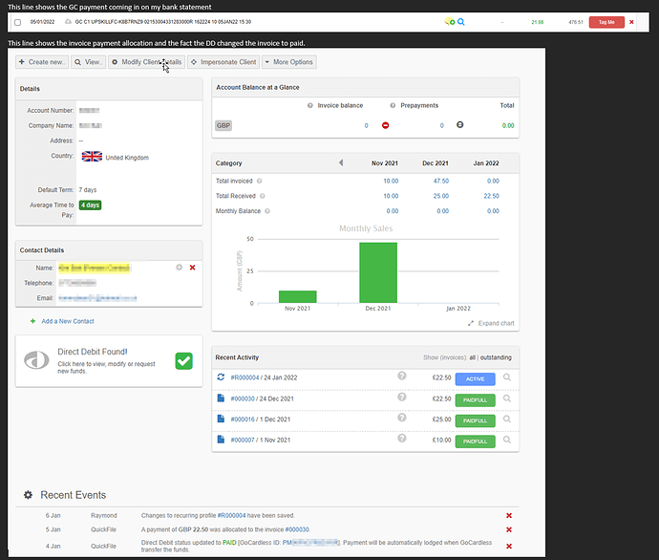Screen dimensions: 659x560
Task: Click the red minus icon beside invoice balance
Action: coord(386,125)
